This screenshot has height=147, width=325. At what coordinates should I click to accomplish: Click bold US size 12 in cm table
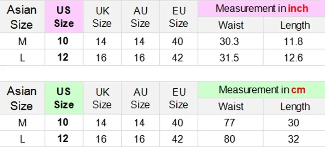63,139
